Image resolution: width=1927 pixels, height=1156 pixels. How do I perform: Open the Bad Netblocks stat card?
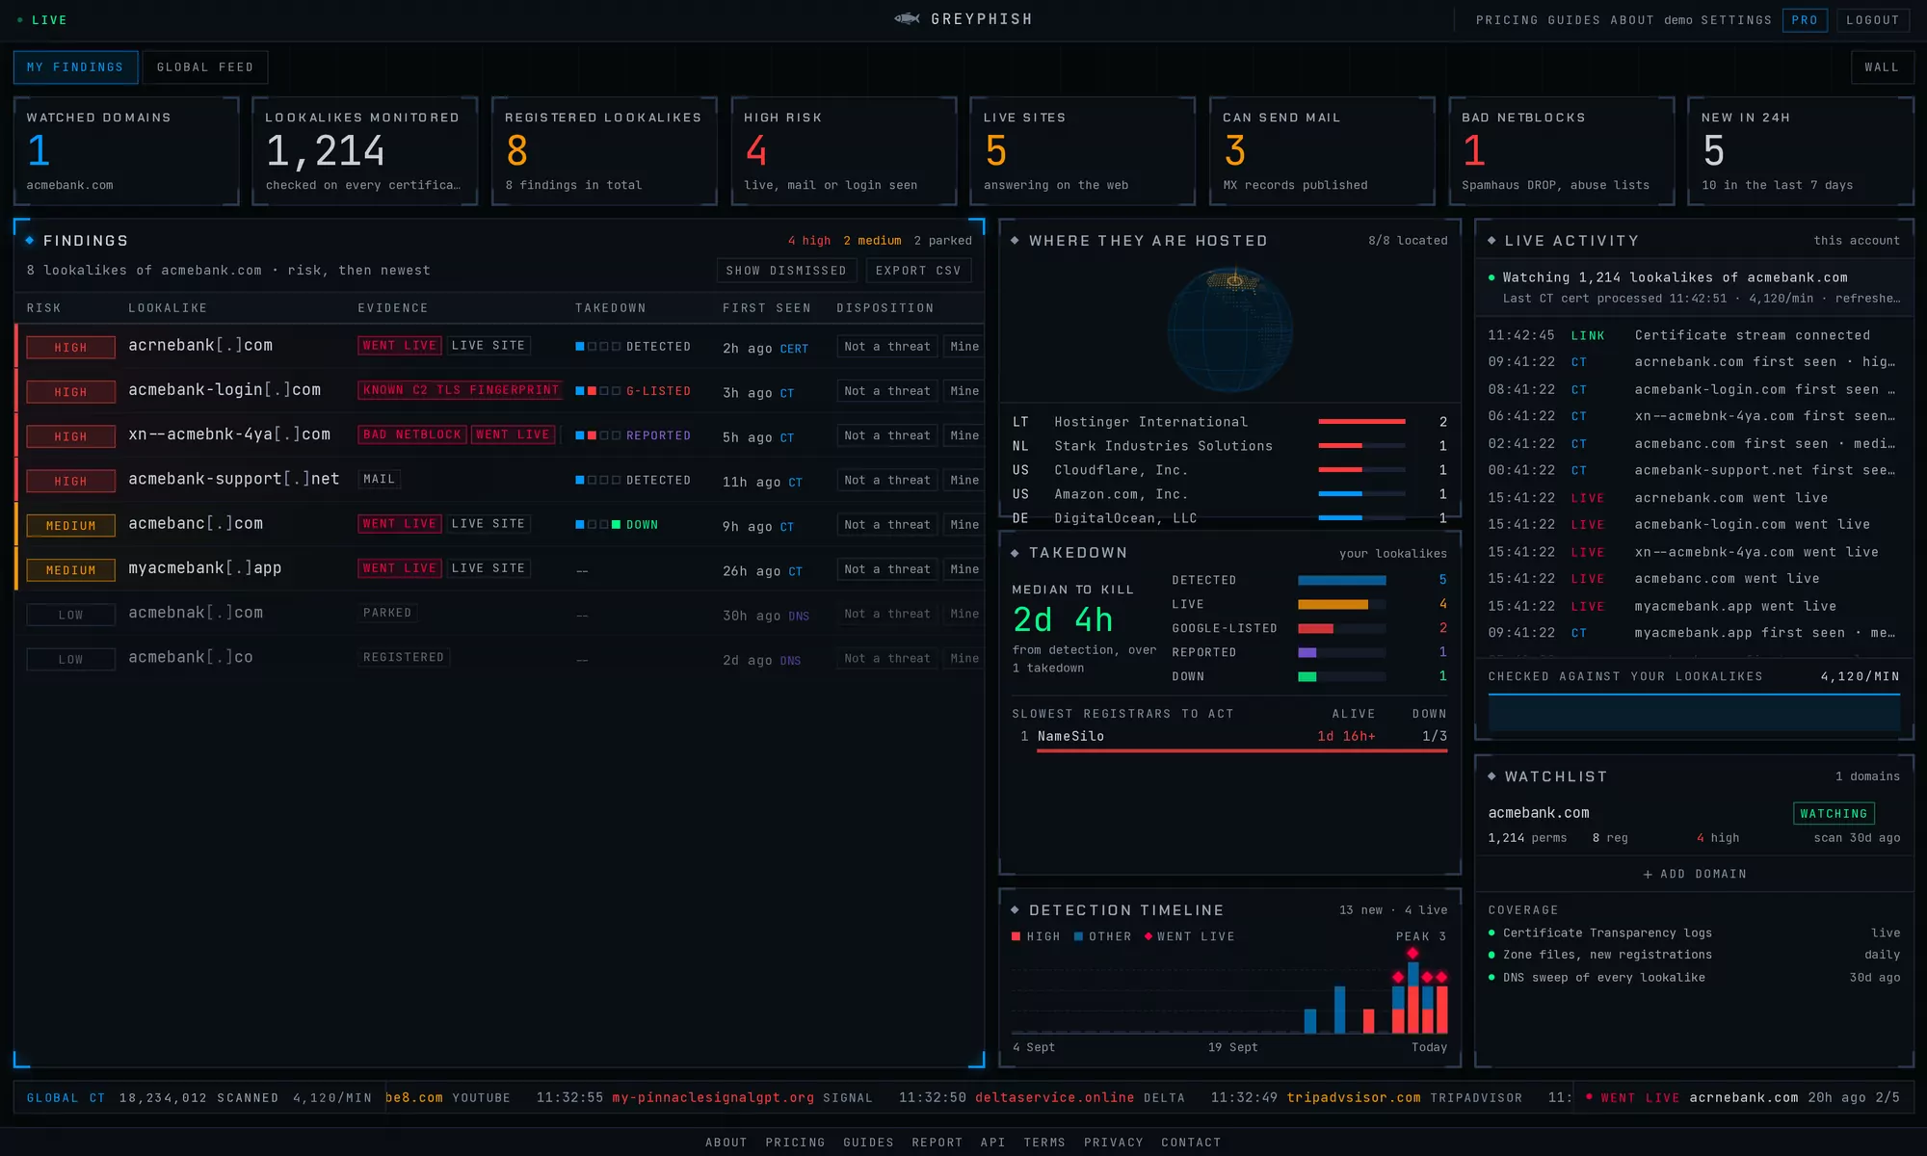point(1561,151)
